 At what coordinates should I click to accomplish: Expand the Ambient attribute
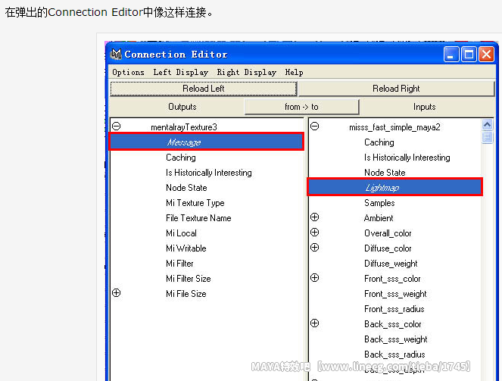[315, 217]
